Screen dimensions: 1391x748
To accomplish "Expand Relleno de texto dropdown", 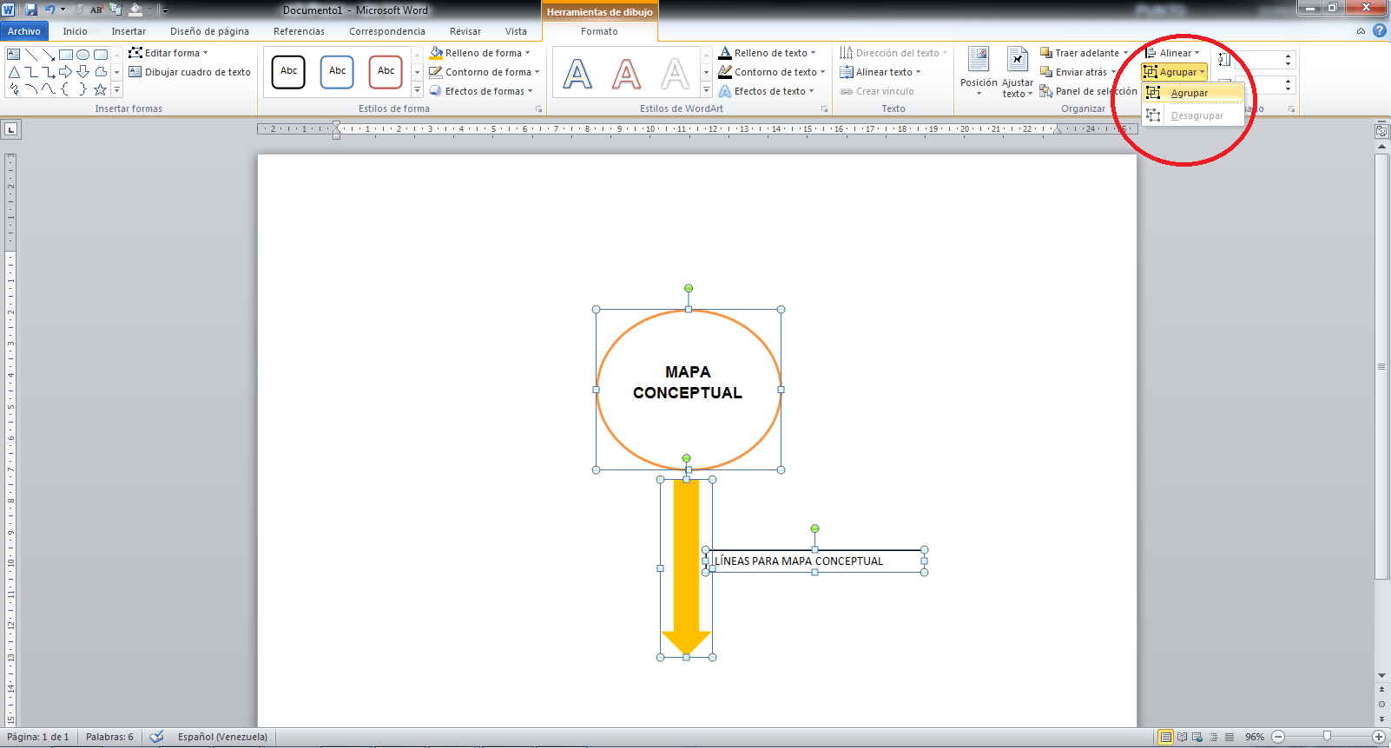I will coord(768,53).
